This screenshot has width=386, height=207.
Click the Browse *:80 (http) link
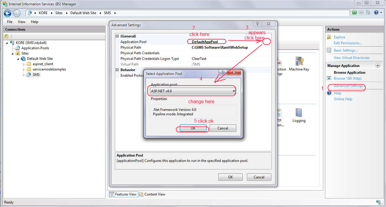(x=347, y=78)
